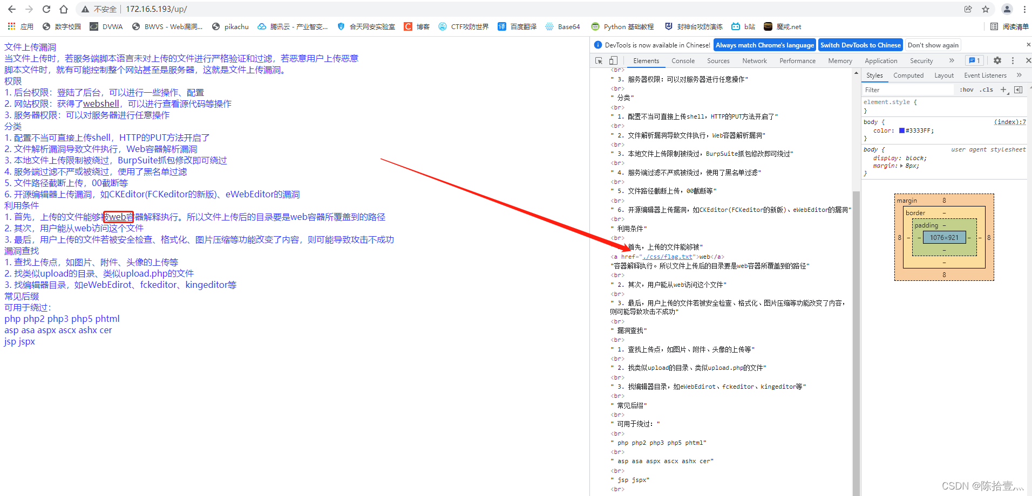Open the hidden DevTools tabs chevron

(952, 60)
